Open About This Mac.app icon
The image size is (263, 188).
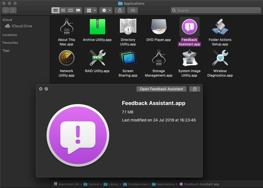point(67,27)
